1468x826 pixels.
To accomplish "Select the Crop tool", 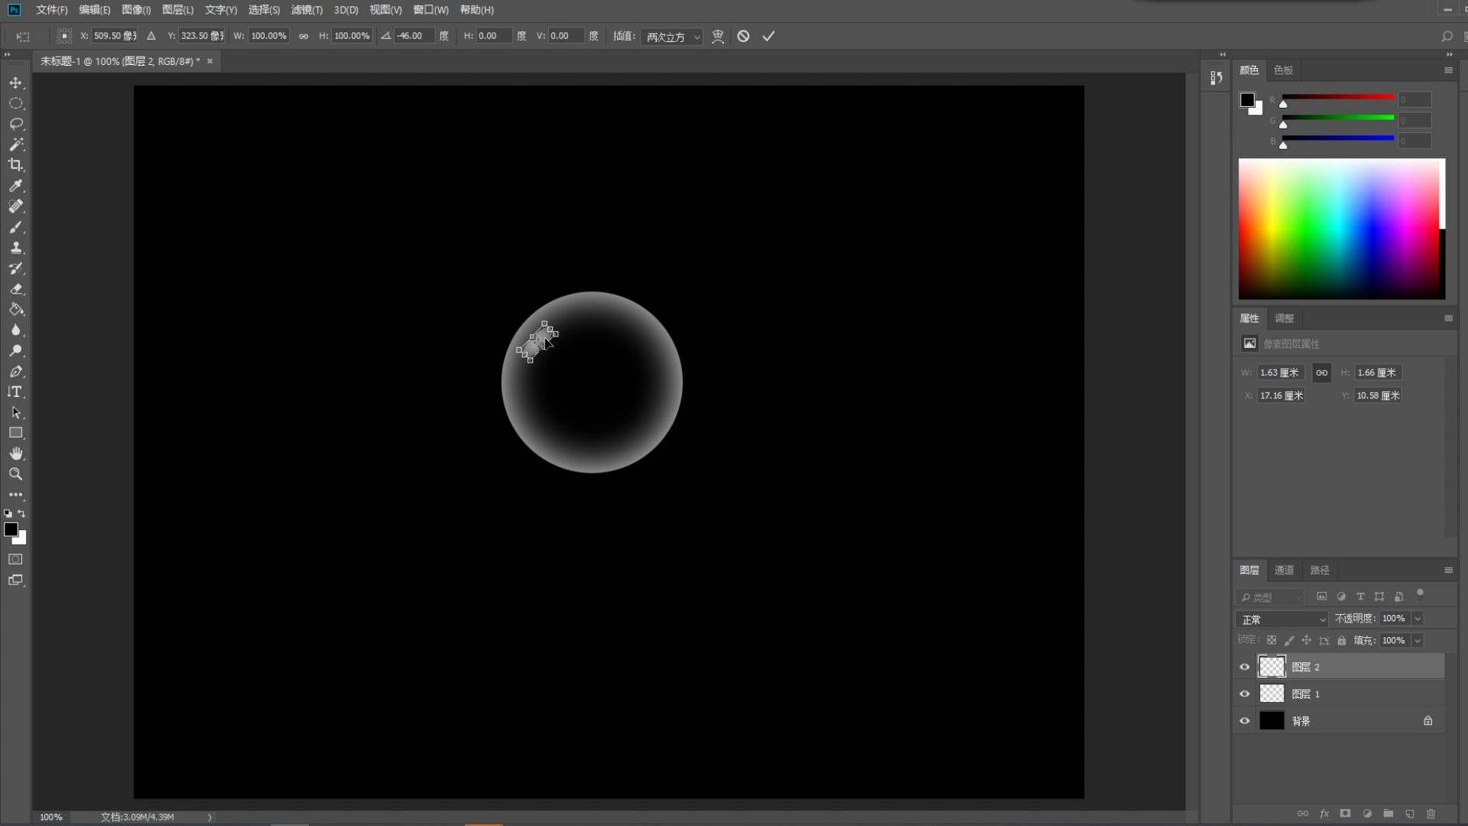I will [x=15, y=165].
